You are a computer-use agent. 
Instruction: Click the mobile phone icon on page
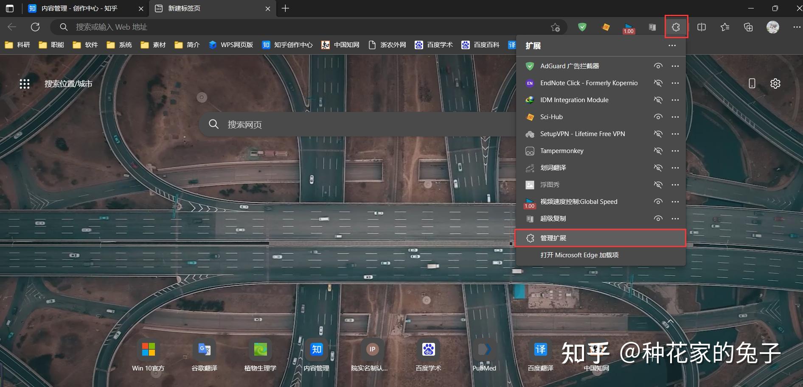(x=752, y=84)
